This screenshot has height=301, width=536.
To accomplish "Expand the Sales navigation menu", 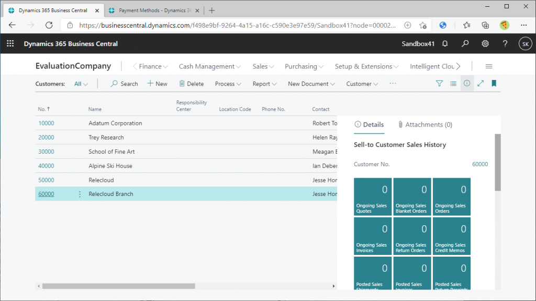I will 263,66.
